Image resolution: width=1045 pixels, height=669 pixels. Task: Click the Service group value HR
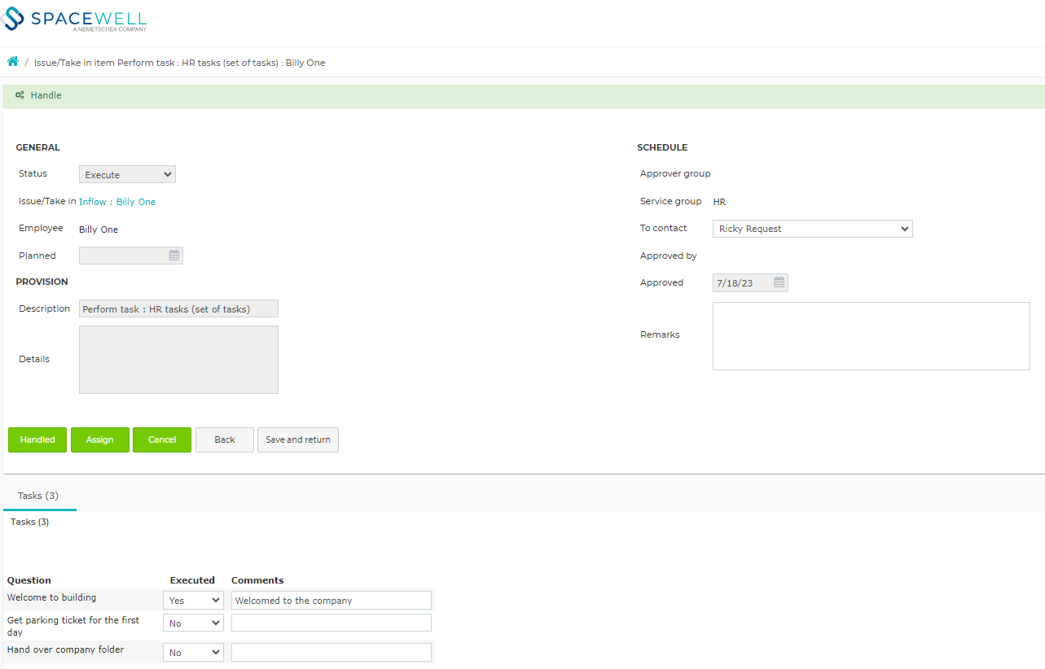point(719,202)
